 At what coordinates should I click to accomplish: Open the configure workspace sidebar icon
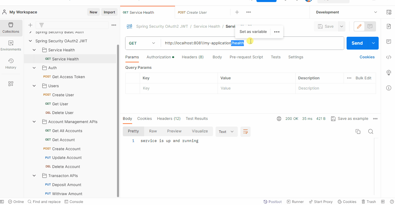11,84
